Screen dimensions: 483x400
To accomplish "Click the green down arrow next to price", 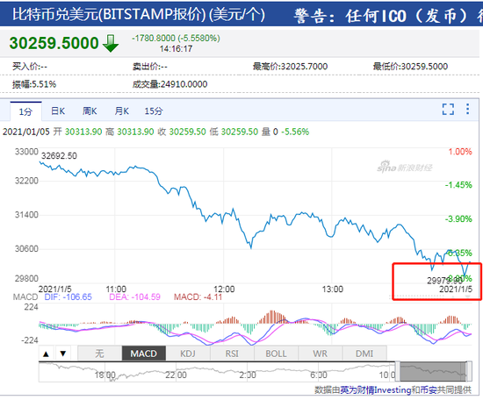I will (x=111, y=43).
